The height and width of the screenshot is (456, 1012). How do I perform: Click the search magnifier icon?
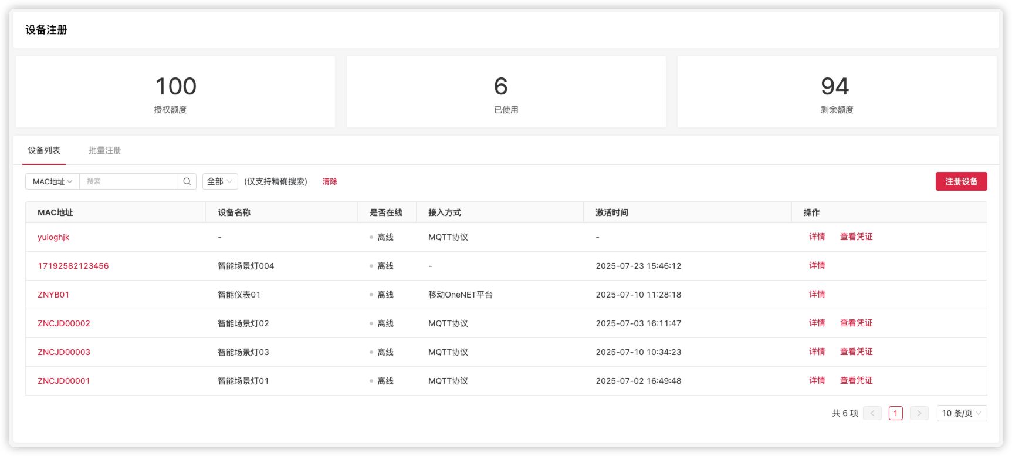pos(187,181)
